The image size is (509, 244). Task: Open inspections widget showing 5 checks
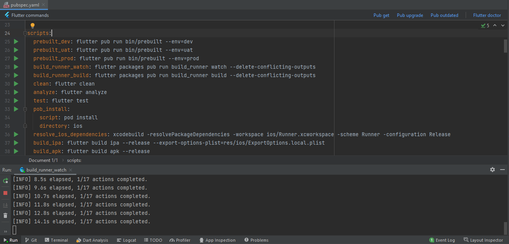pos(485,26)
